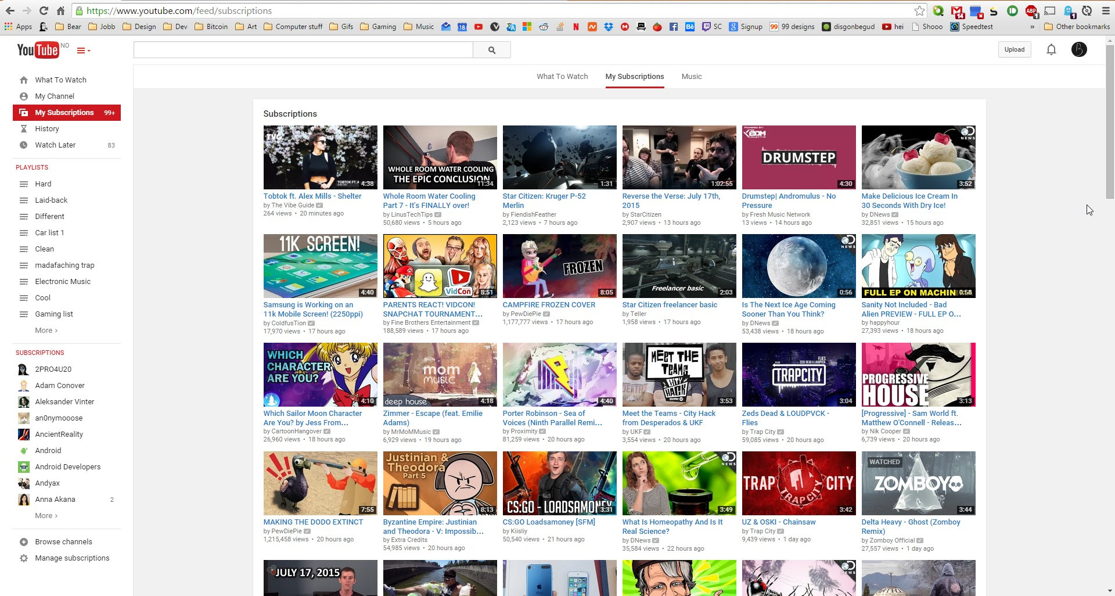Open the Reddit bookmark icon

(x=544, y=27)
